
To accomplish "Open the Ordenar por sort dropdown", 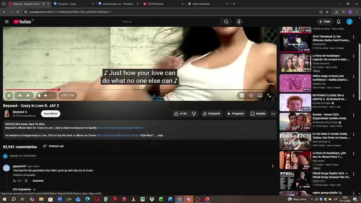I will pyautogui.click(x=53, y=146).
